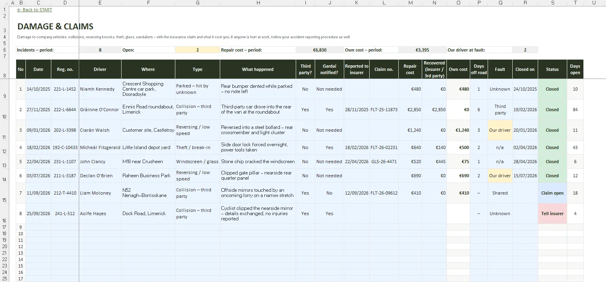The height and width of the screenshot is (282, 606).
Task: Click claim number GLS-26-4471
Action: (384, 162)
